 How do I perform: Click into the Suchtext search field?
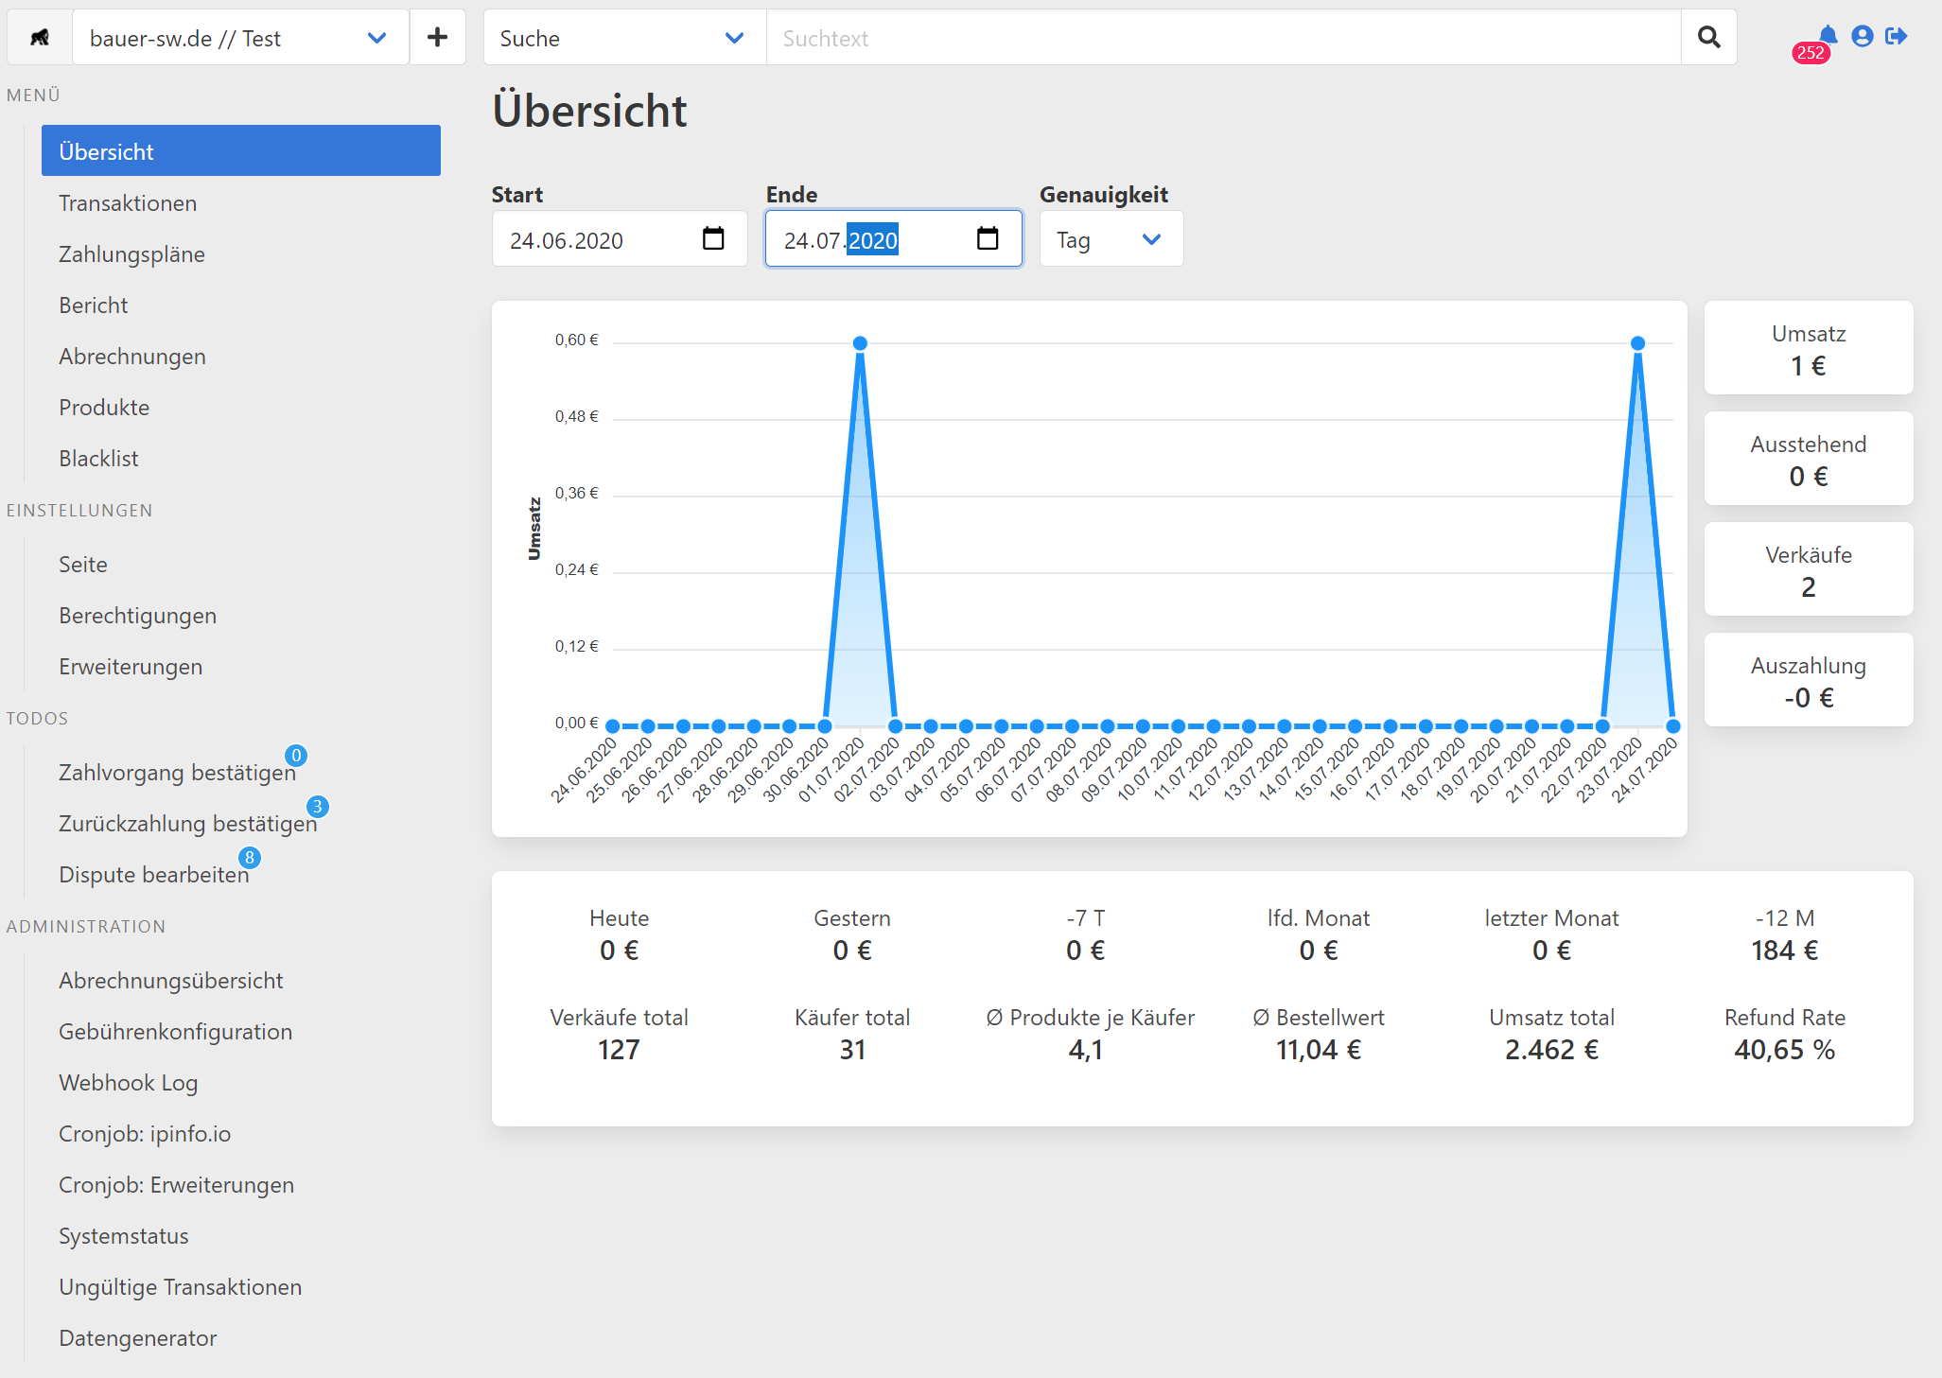click(1222, 38)
